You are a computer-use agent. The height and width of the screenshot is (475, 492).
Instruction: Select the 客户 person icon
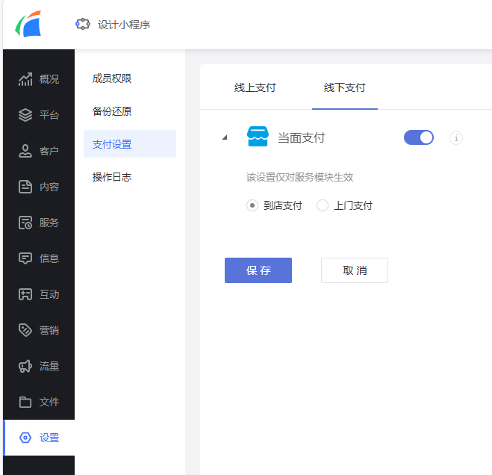click(25, 151)
